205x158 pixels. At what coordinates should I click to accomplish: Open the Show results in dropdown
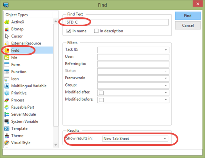tap(165, 139)
